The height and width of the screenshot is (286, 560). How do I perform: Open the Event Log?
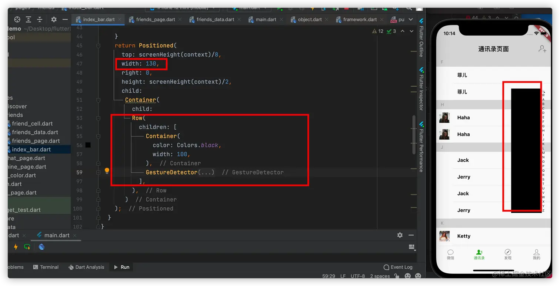click(398, 267)
